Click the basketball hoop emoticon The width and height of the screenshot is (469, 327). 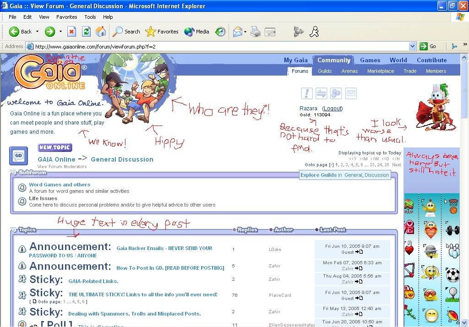click(453, 207)
